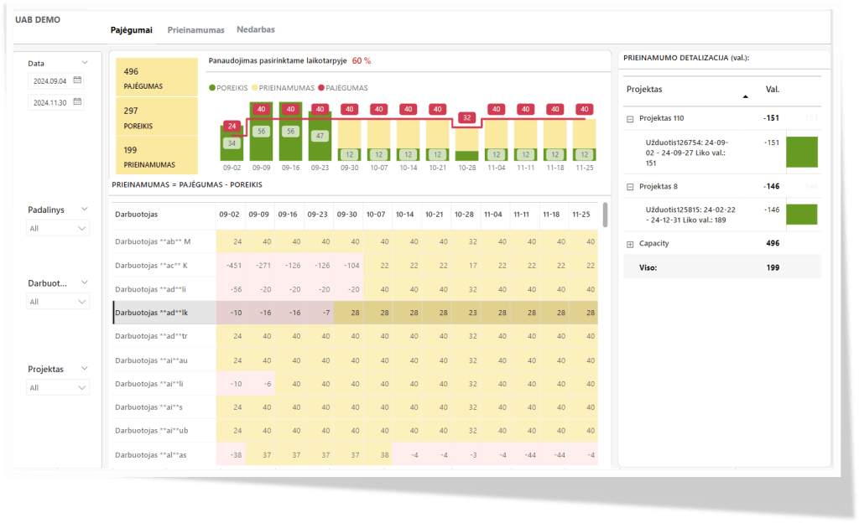Open calendar picker for start date 2024.09.04
The height and width of the screenshot is (523, 859).
(x=77, y=80)
